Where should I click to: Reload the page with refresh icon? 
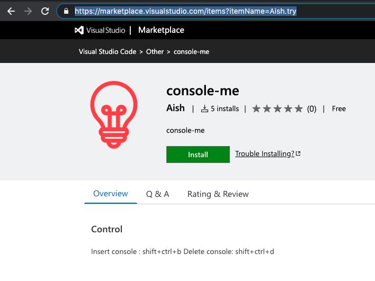45,11
